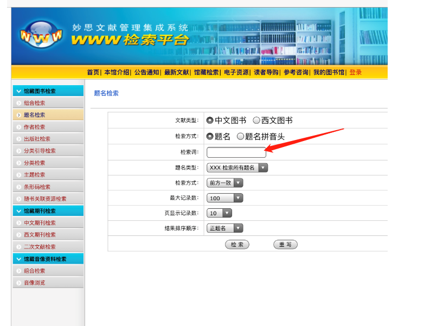This screenshot has height=326, width=437.
Task: Open the 前方一致 match mode dropdown
Action: (x=224, y=183)
